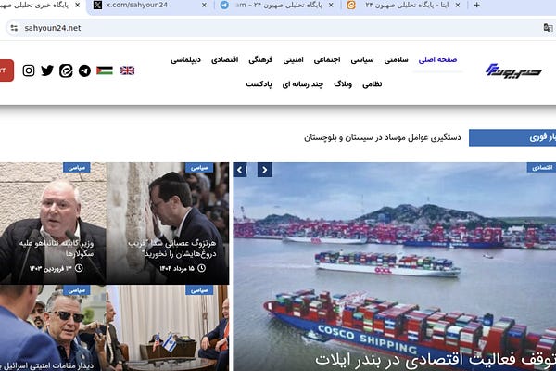Open the چند رسانه ای menu item
556x371 pixels.
pos(302,84)
